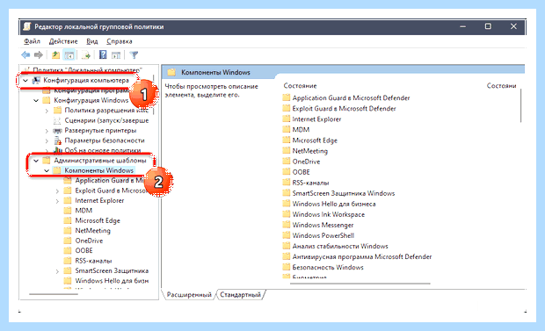Click RSS-каналы folder icon in list
This screenshot has width=545, height=331.
(x=286, y=183)
